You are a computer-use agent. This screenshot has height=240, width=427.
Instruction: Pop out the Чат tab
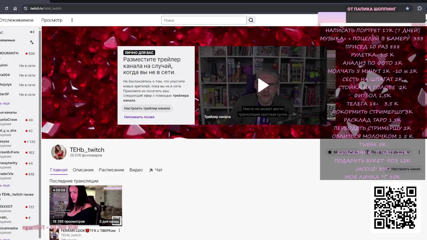click(155, 170)
